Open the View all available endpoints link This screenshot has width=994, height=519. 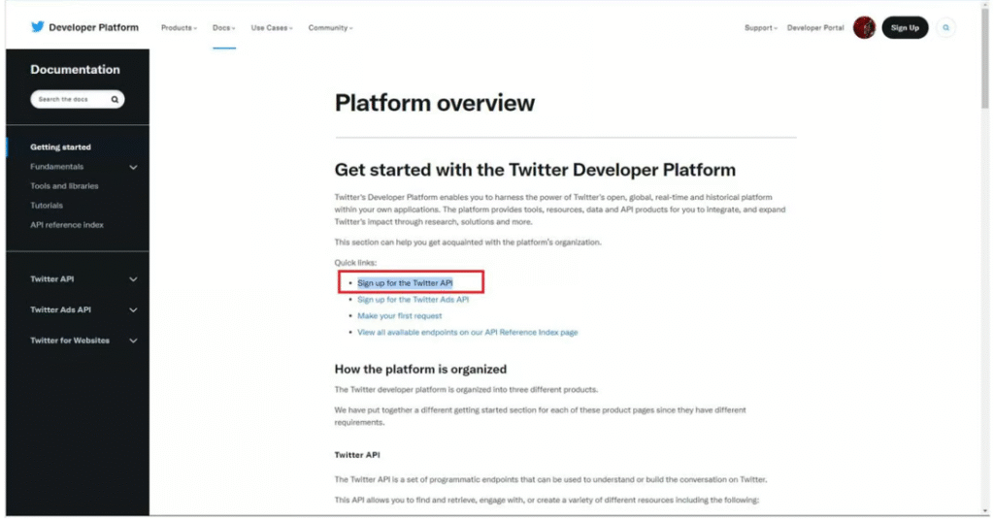click(467, 332)
